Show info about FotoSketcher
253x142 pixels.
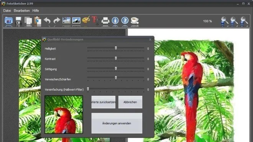pos(115,21)
